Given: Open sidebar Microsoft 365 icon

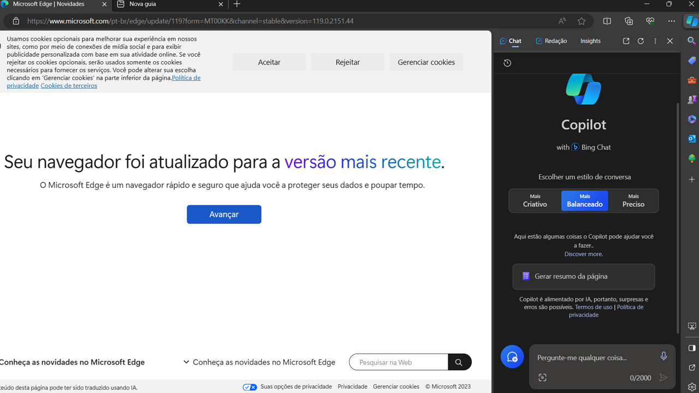Looking at the screenshot, I should pos(692,119).
